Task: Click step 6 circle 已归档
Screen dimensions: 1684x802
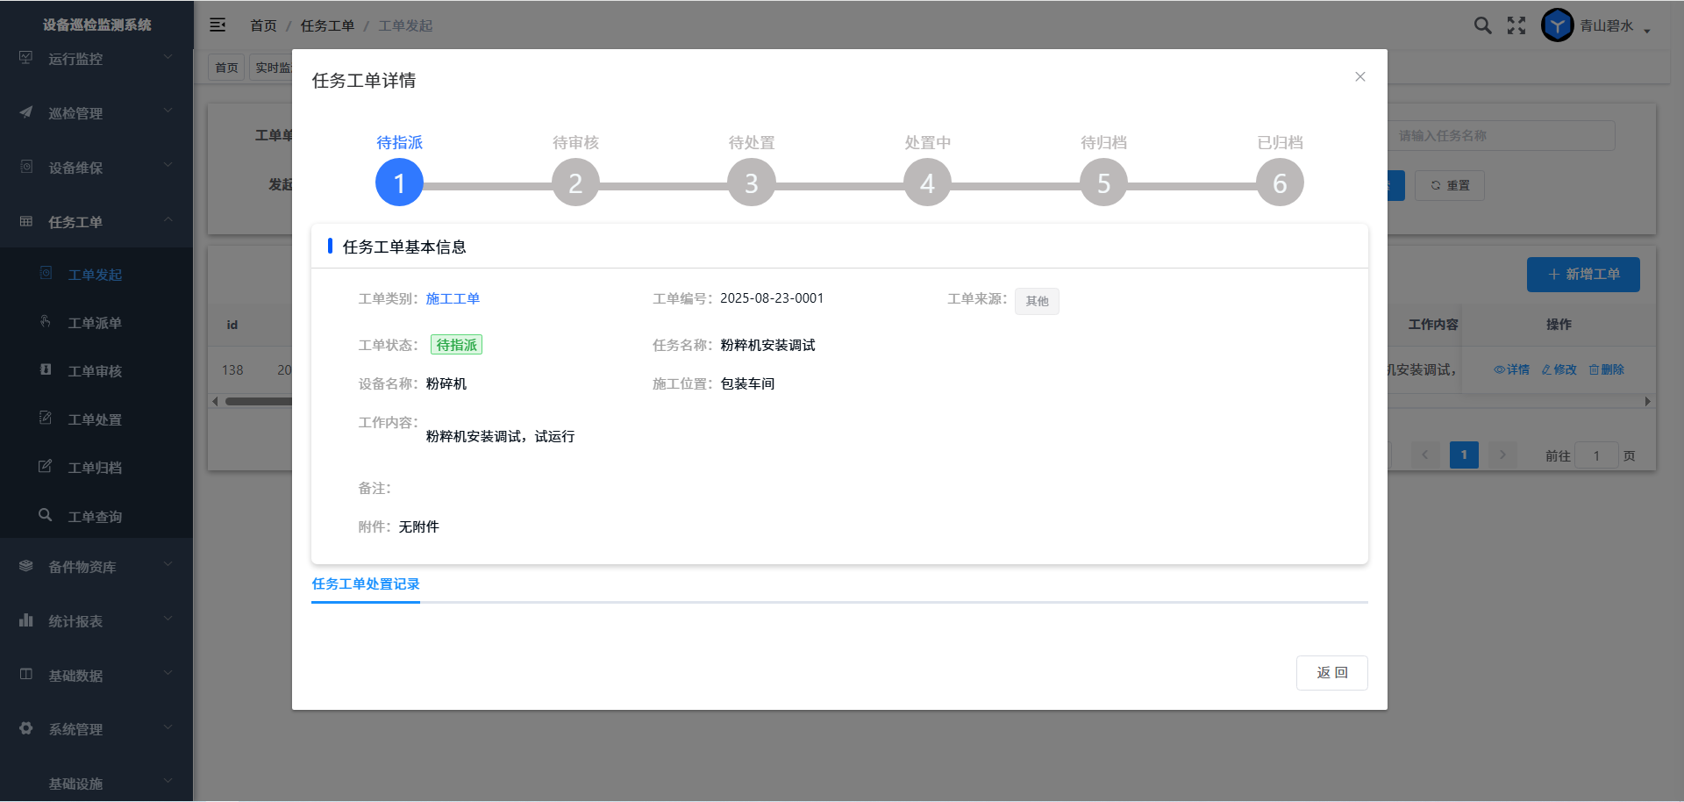Action: pyautogui.click(x=1280, y=183)
